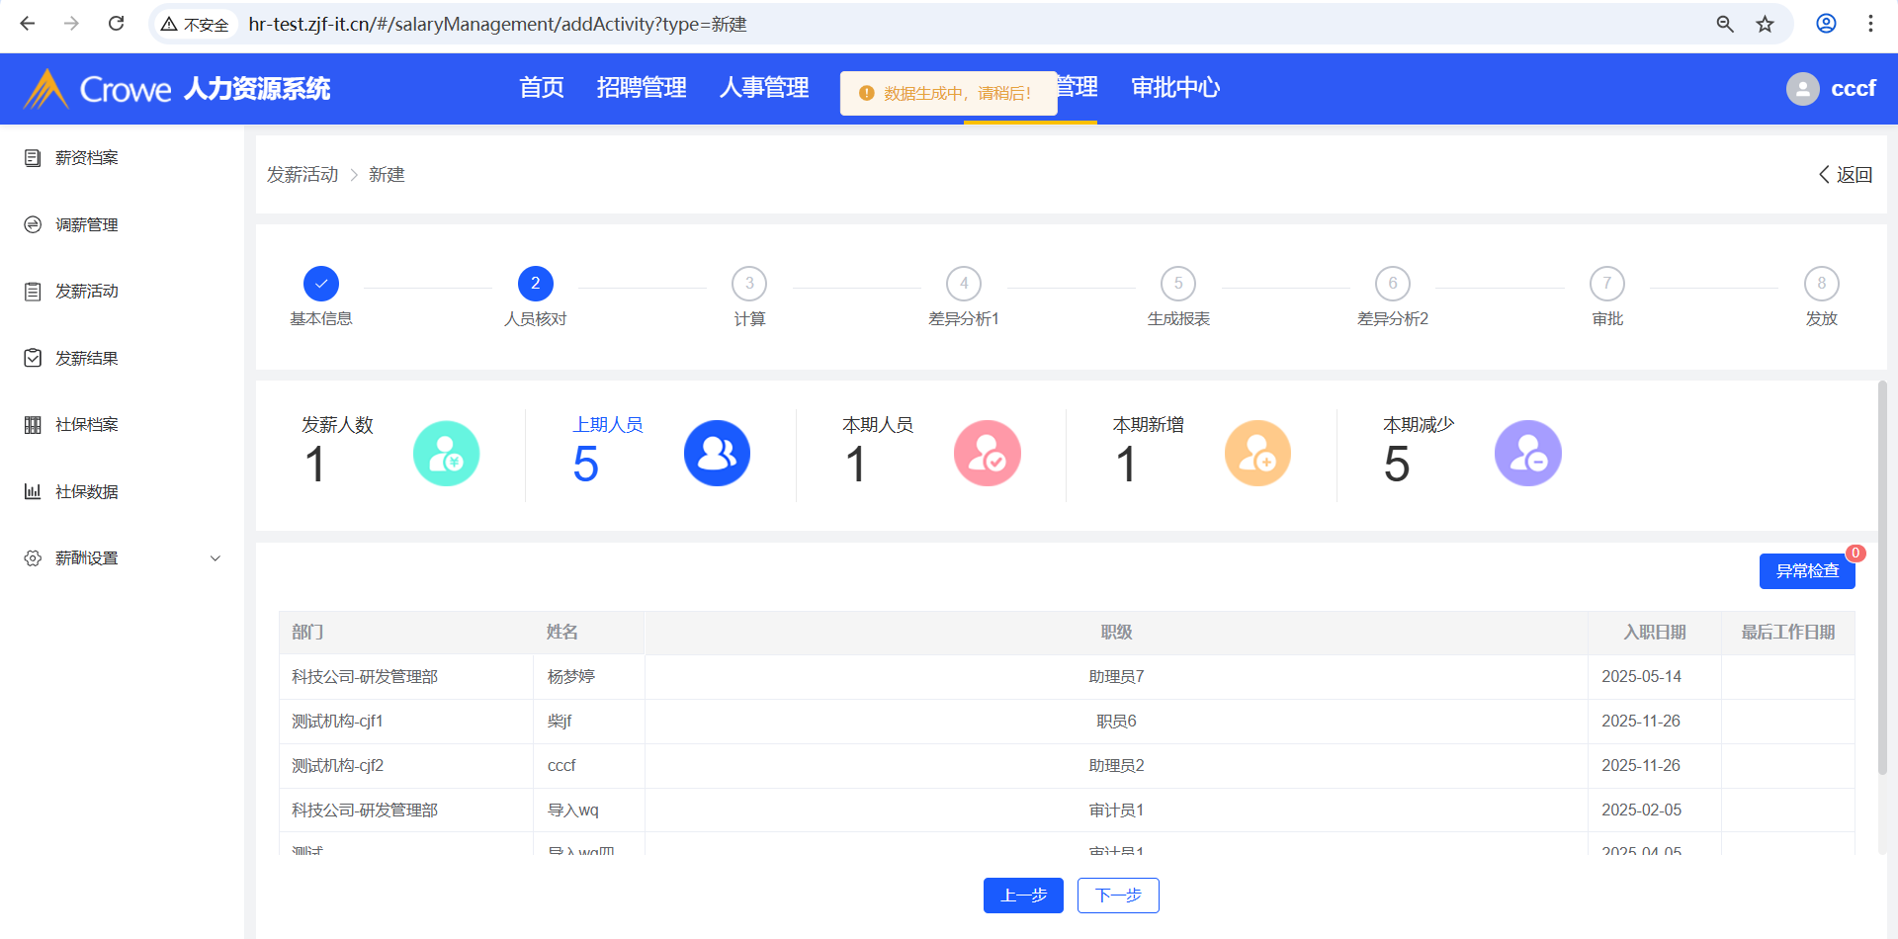The width and height of the screenshot is (1898, 939).
Task: Click the pink 本期人员 person icon
Action: 987,454
